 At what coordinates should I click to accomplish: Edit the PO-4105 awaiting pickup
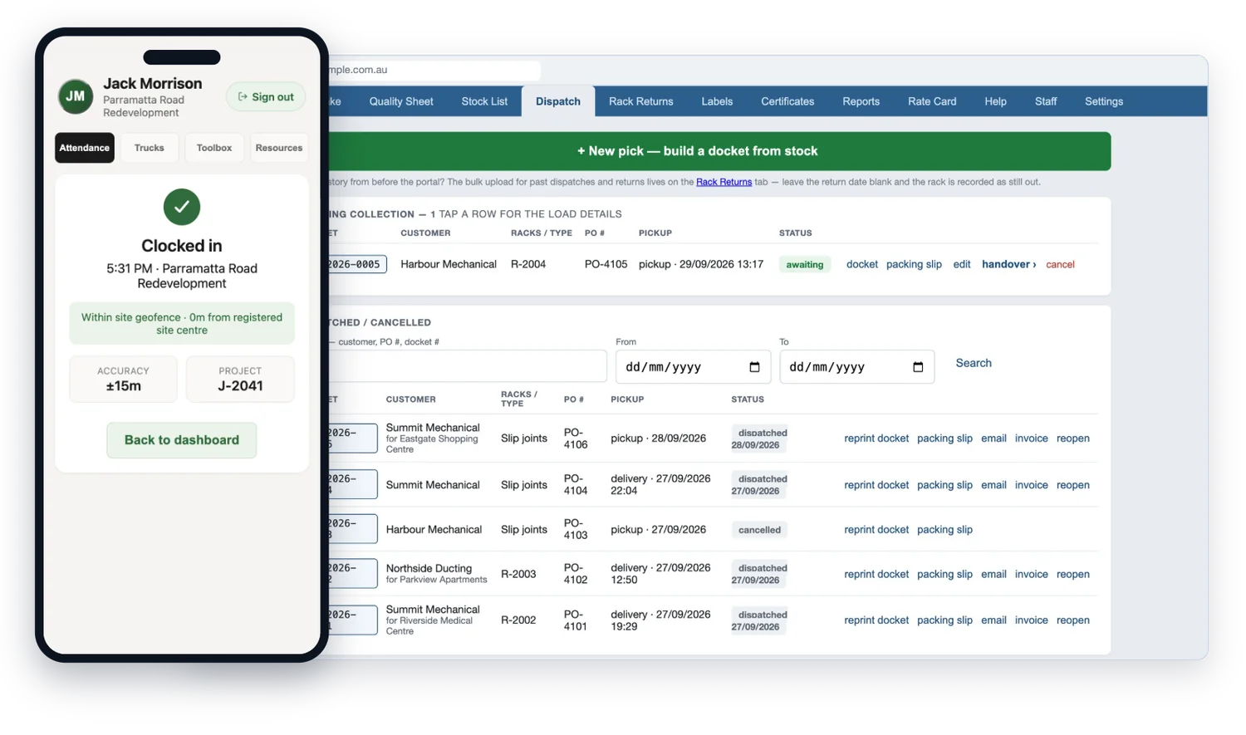[x=962, y=264]
